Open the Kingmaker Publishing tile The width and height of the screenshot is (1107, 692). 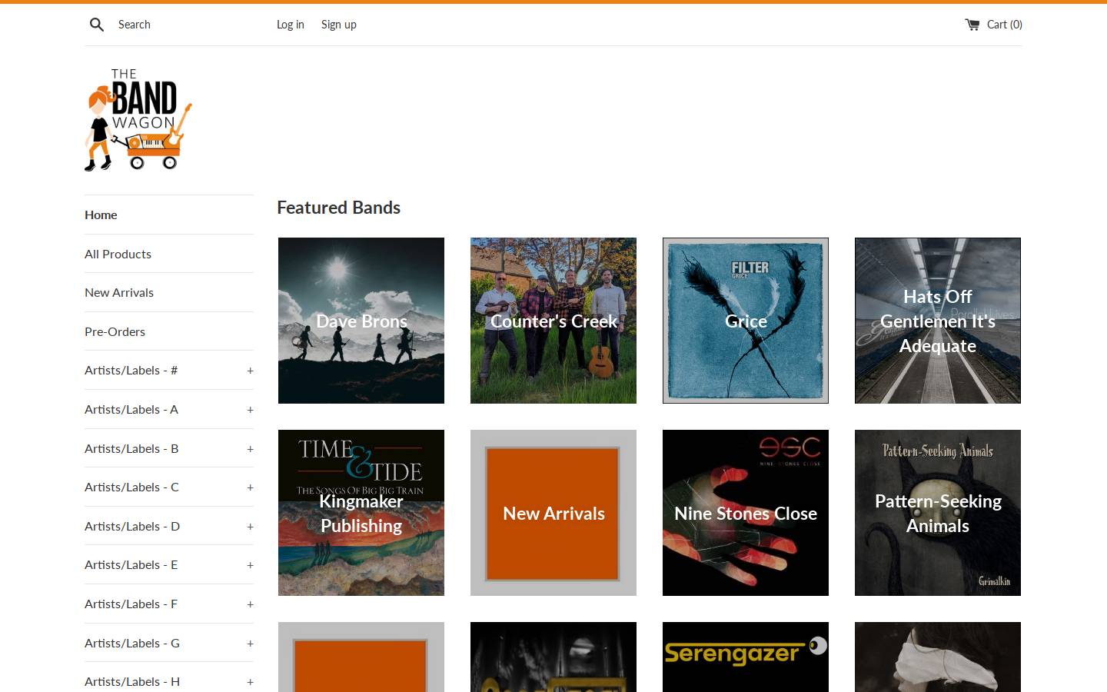361,513
